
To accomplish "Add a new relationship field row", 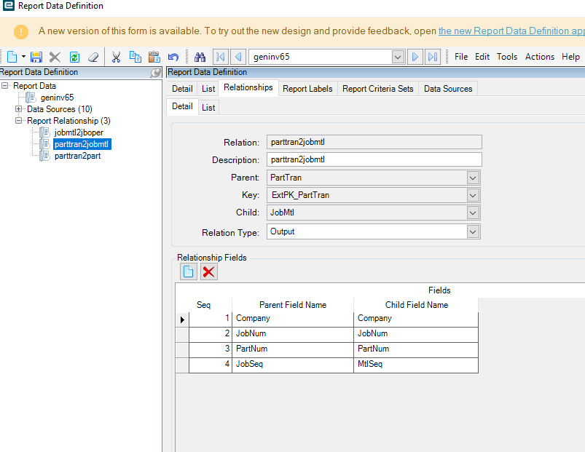I will [x=188, y=271].
